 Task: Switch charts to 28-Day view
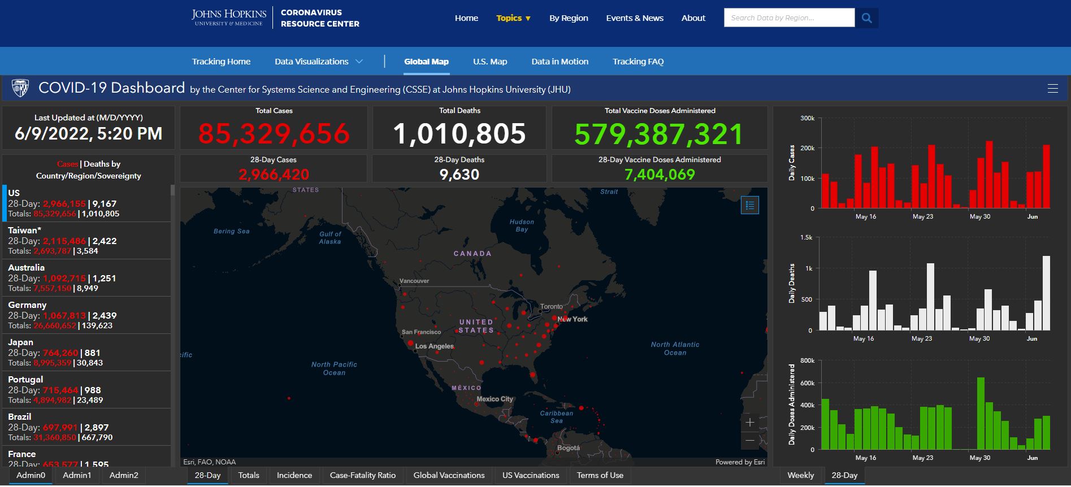point(844,475)
